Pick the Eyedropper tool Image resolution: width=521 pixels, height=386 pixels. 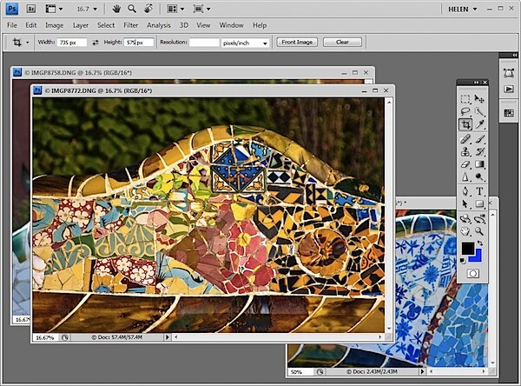click(479, 125)
